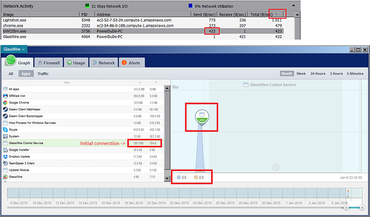Screen dimensions: 370x217
Task: Click the SRWare Iron browser icon
Action: point(5,96)
